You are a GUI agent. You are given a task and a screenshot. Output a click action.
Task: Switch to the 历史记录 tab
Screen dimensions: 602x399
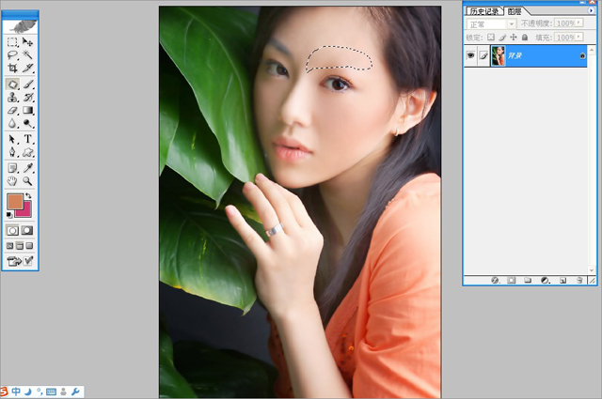484,11
